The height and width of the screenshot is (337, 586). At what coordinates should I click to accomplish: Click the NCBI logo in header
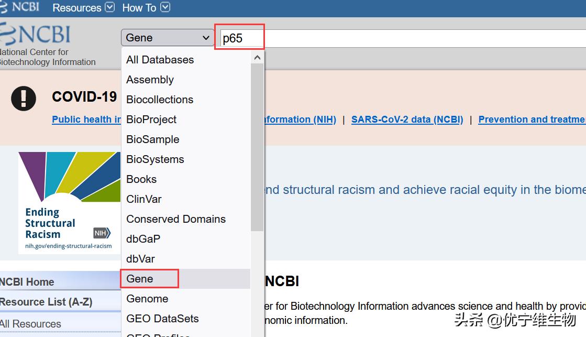[37, 35]
